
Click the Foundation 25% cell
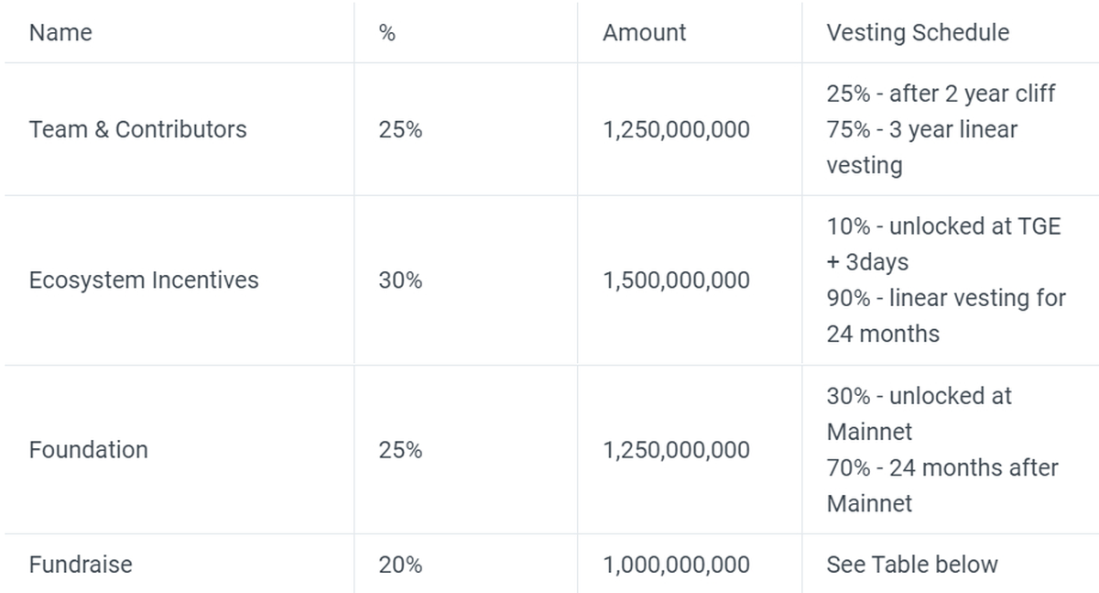(400, 450)
